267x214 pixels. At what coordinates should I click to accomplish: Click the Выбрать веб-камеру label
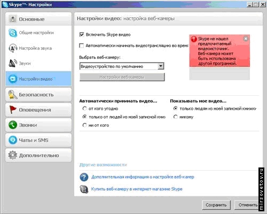pyautogui.click(x=100, y=57)
